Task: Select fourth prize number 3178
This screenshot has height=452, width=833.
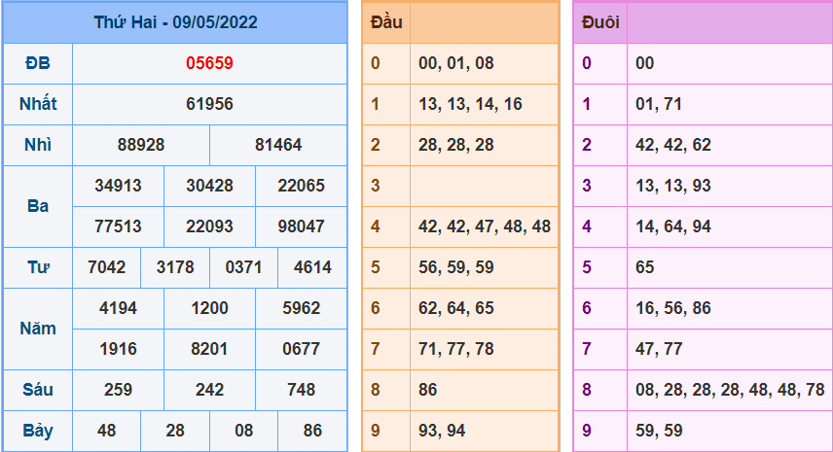Action: pos(175,267)
